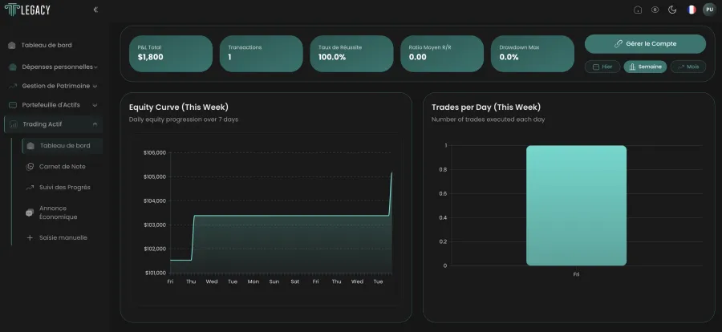
Task: Switch to the Mois period filter
Action: (688, 67)
